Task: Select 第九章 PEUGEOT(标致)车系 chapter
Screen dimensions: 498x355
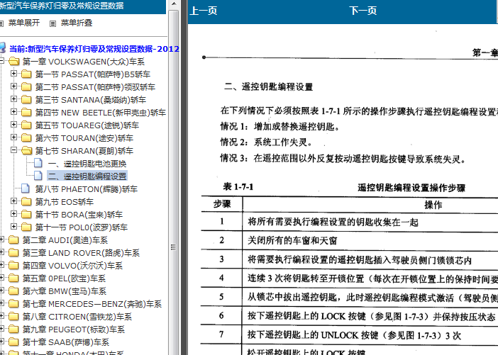Action: click(x=74, y=329)
